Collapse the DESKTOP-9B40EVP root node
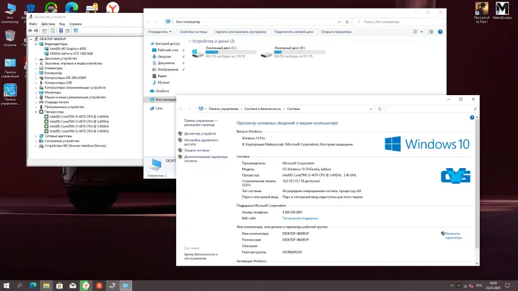 [31, 39]
